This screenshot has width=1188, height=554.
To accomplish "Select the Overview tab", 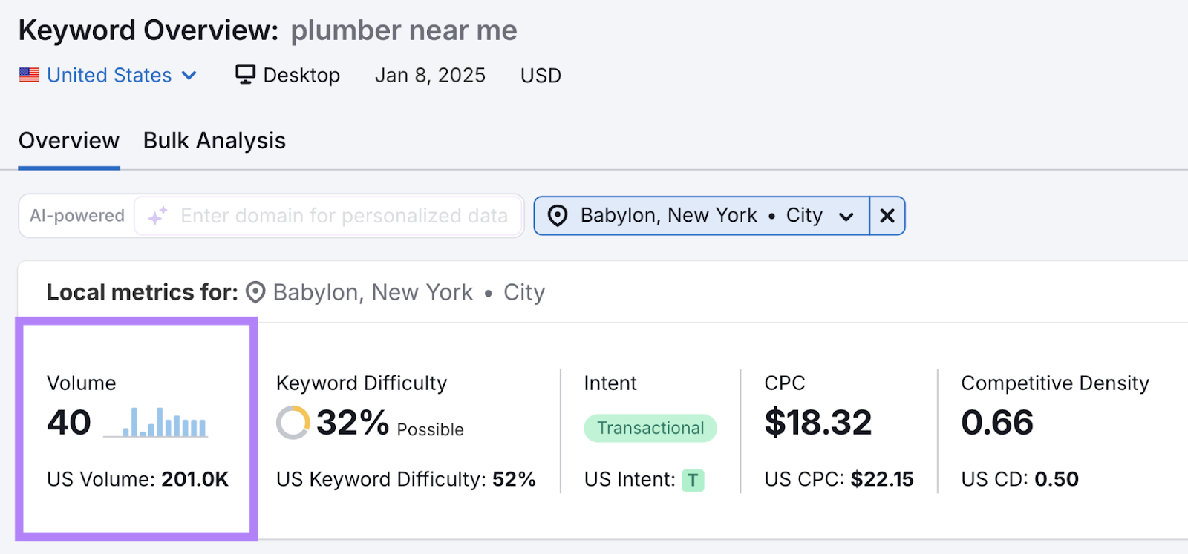I will click(68, 140).
